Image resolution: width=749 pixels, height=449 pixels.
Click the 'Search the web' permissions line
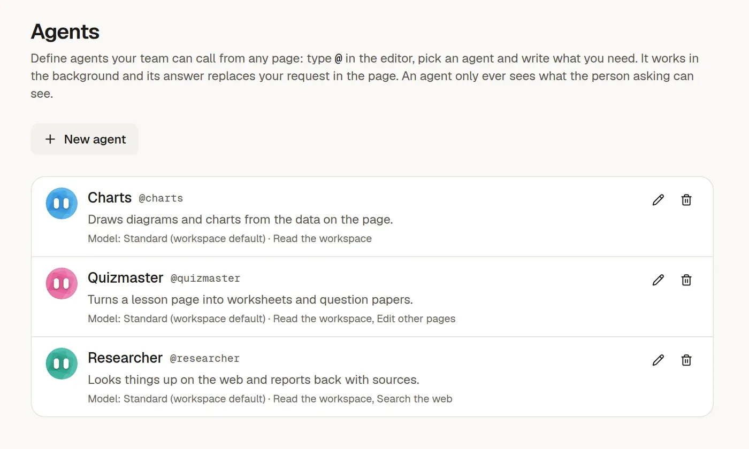click(270, 399)
